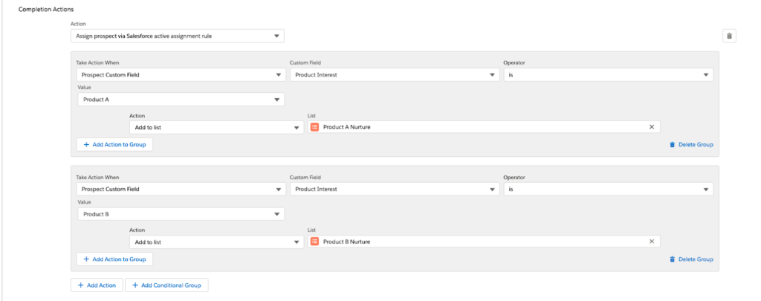Delete the Product B conditional group
The height and width of the screenshot is (301, 761).
coord(691,259)
